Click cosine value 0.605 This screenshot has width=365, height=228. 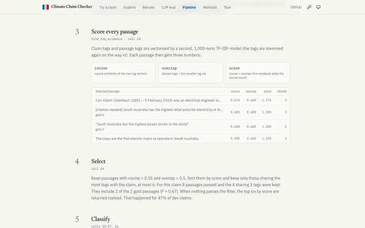click(235, 112)
